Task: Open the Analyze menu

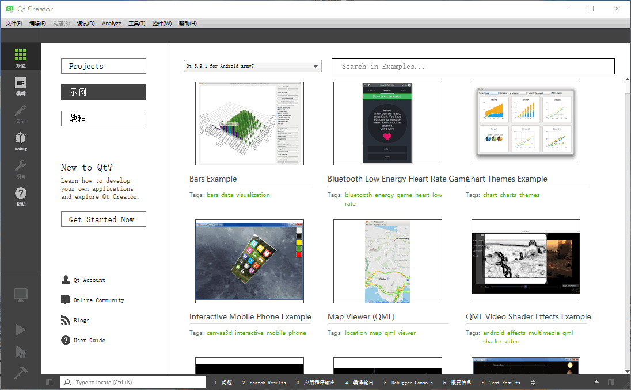Action: point(112,24)
